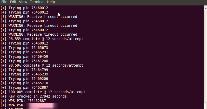Click the WPS PIN '76462887' line
The image size is (207, 109).
[x=24, y=101]
